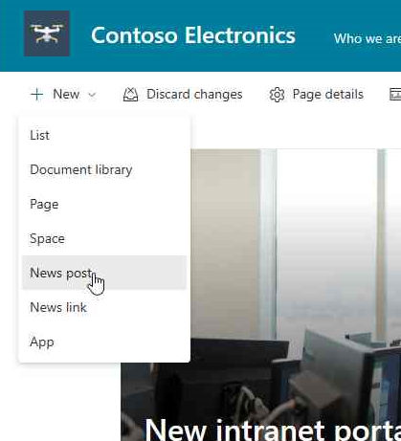The image size is (401, 441).
Task: Select App at the bottom of the menu
Action: click(x=104, y=342)
